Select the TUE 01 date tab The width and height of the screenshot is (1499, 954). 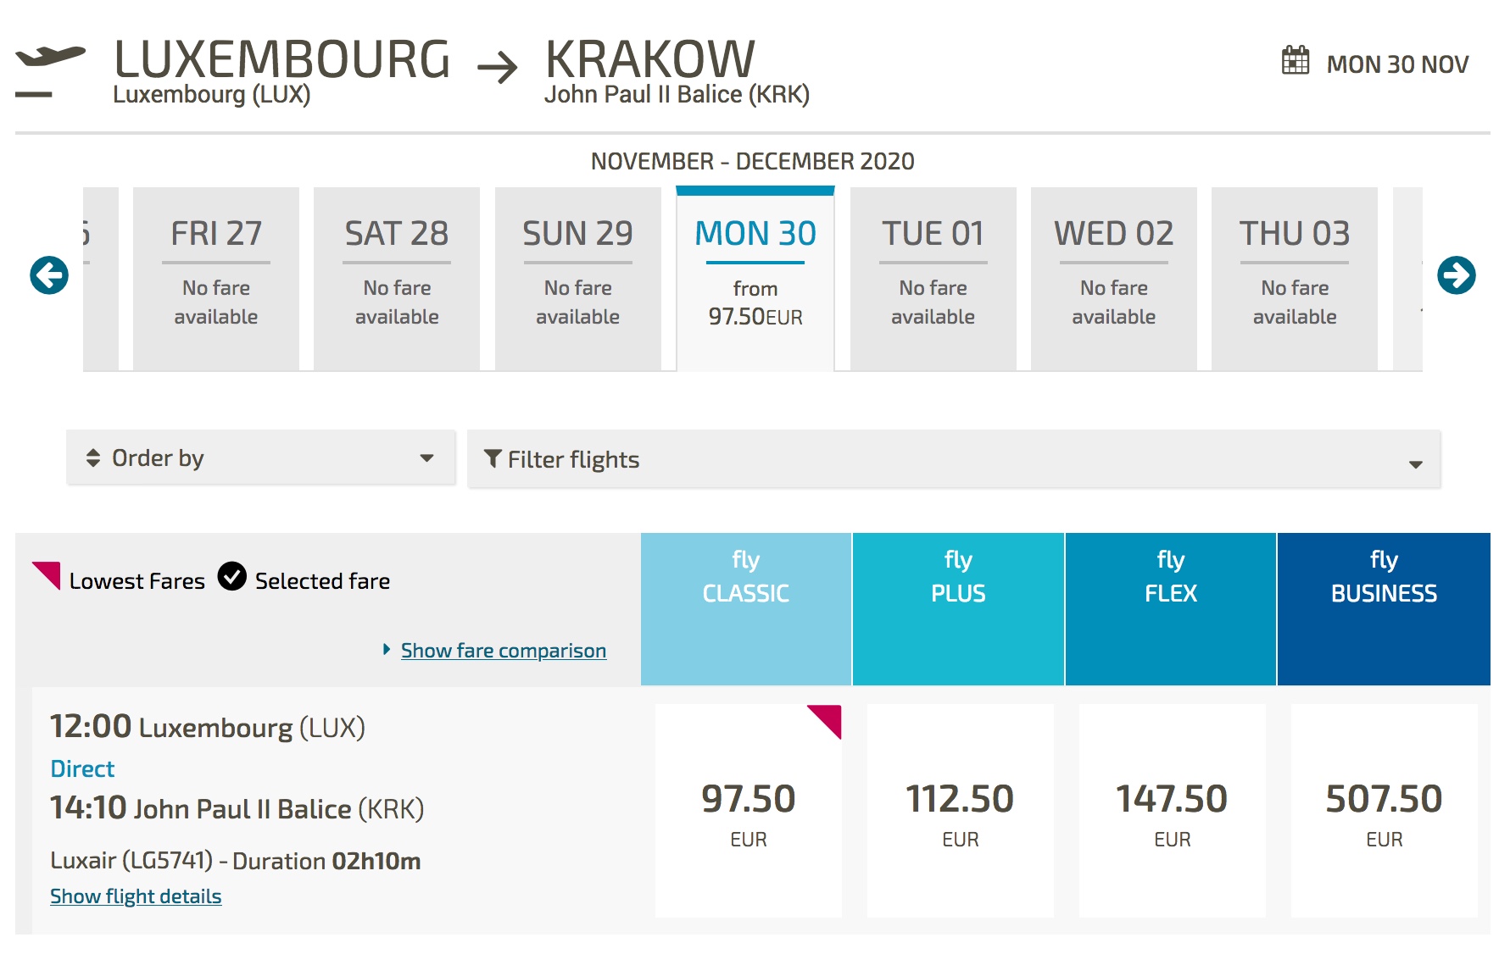(933, 279)
